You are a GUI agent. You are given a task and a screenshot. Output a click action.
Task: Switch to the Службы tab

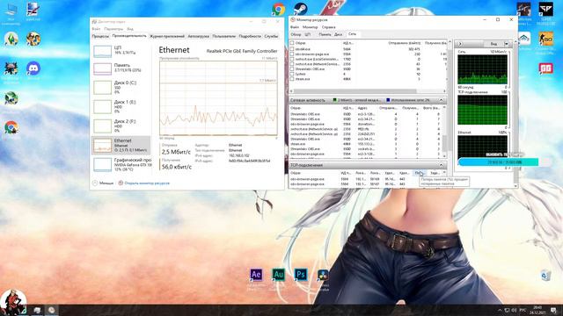pyautogui.click(x=271, y=36)
